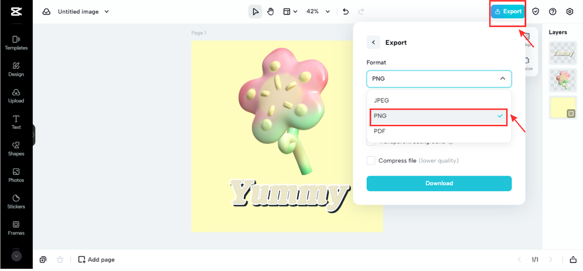Select the flower lollipop image on canvas
Image resolution: width=583 pixels, height=271 pixels.
coord(283,111)
